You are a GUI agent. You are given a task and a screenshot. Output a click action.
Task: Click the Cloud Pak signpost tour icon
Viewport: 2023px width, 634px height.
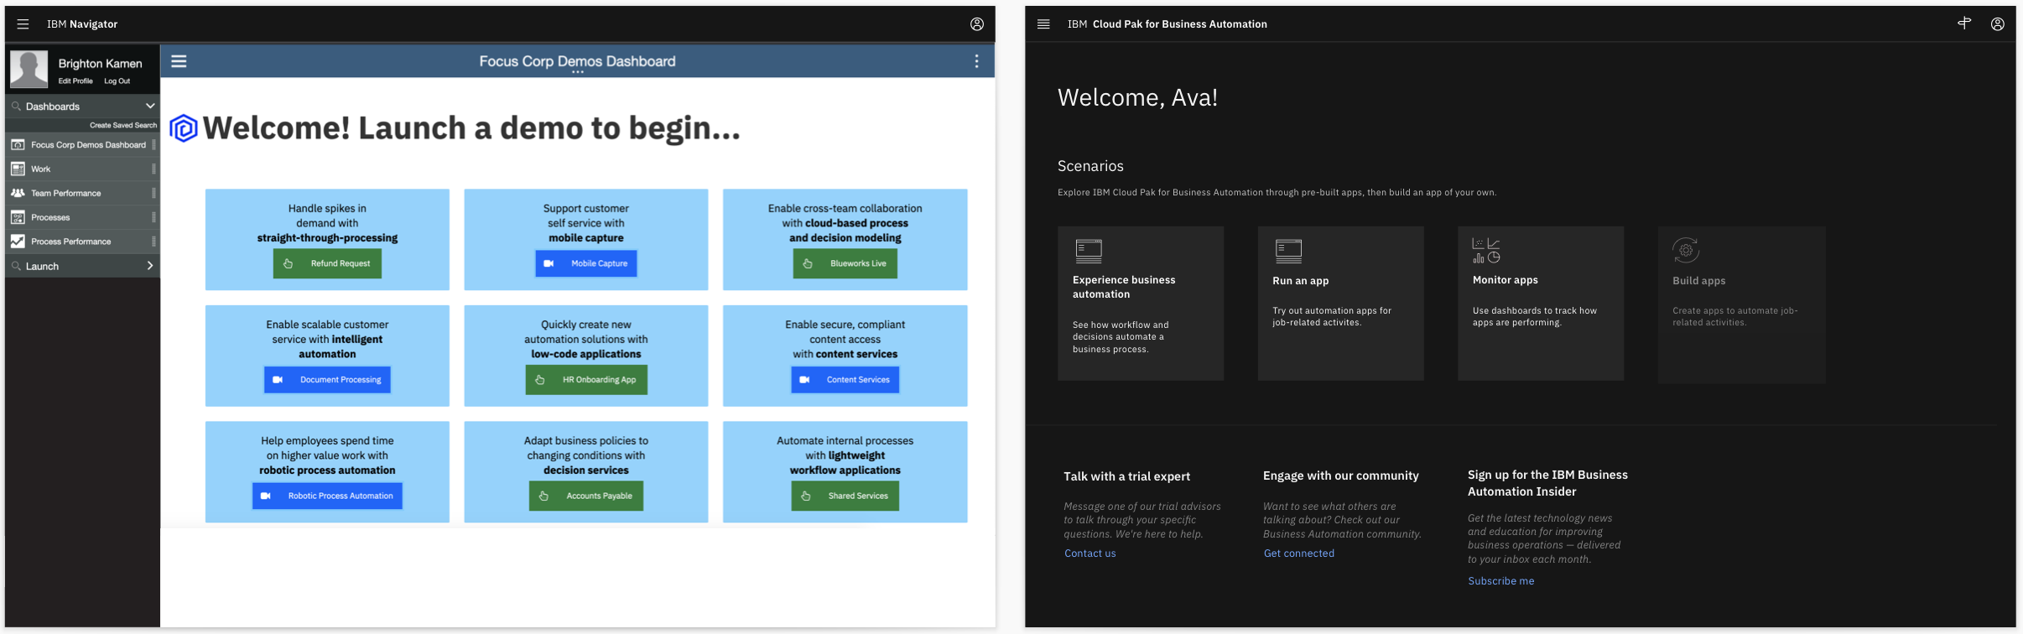tap(1964, 23)
